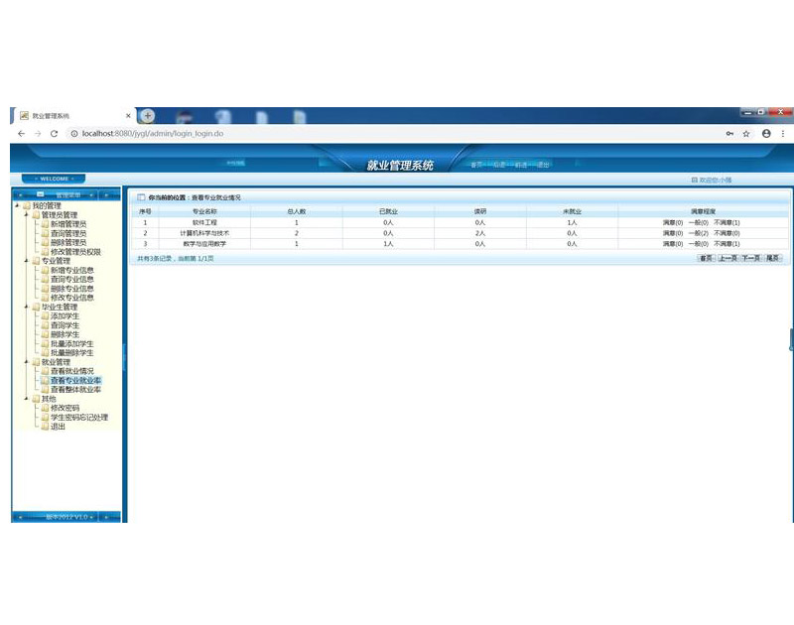Click the browser reload icon
The height and width of the screenshot is (625, 794).
tap(54, 133)
